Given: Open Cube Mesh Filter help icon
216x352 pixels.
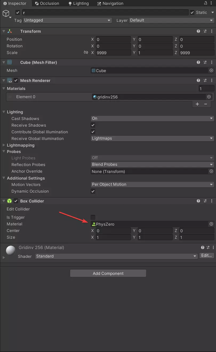Looking at the screenshot, I should click(x=198, y=63).
